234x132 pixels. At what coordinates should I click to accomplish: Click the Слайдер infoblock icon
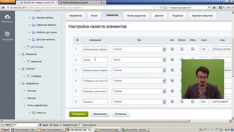[x=28, y=76]
